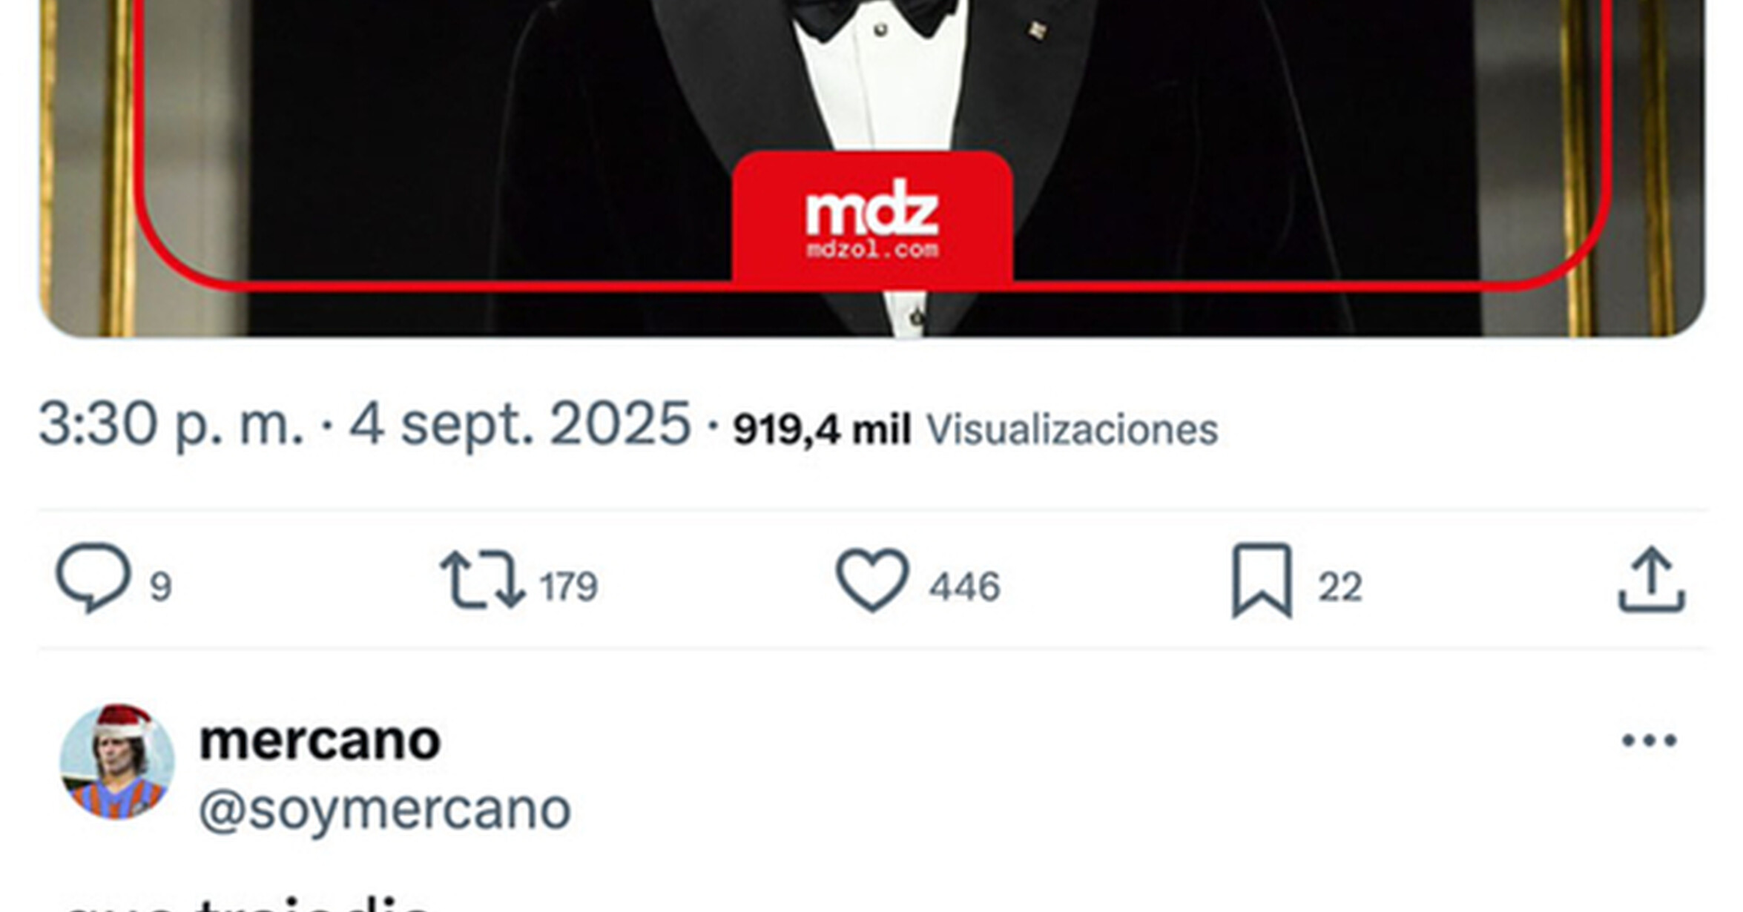Click the likes count 446
The width and height of the screenshot is (1743, 912).
965,587
